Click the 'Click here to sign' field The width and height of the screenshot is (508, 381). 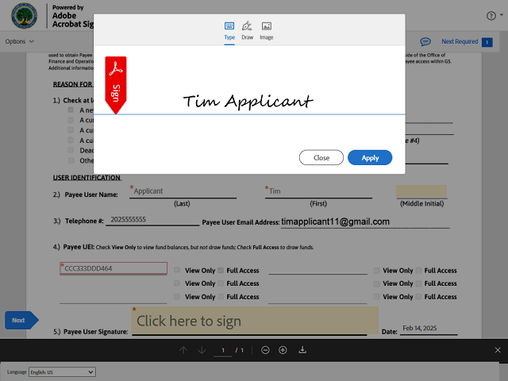click(x=255, y=321)
